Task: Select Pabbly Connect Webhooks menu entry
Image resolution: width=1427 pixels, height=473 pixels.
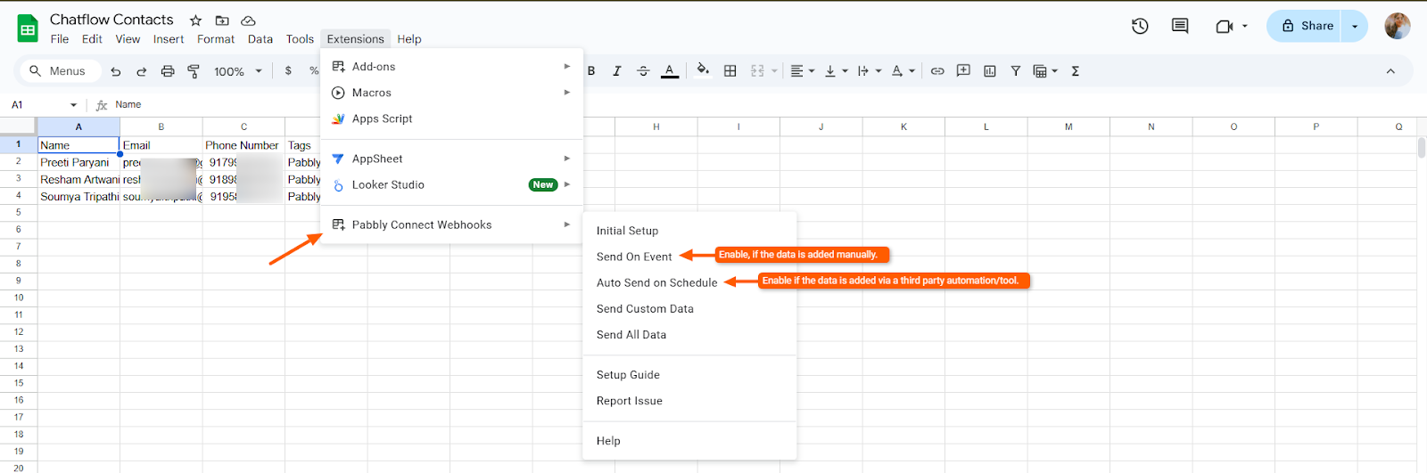Action: 451,224
